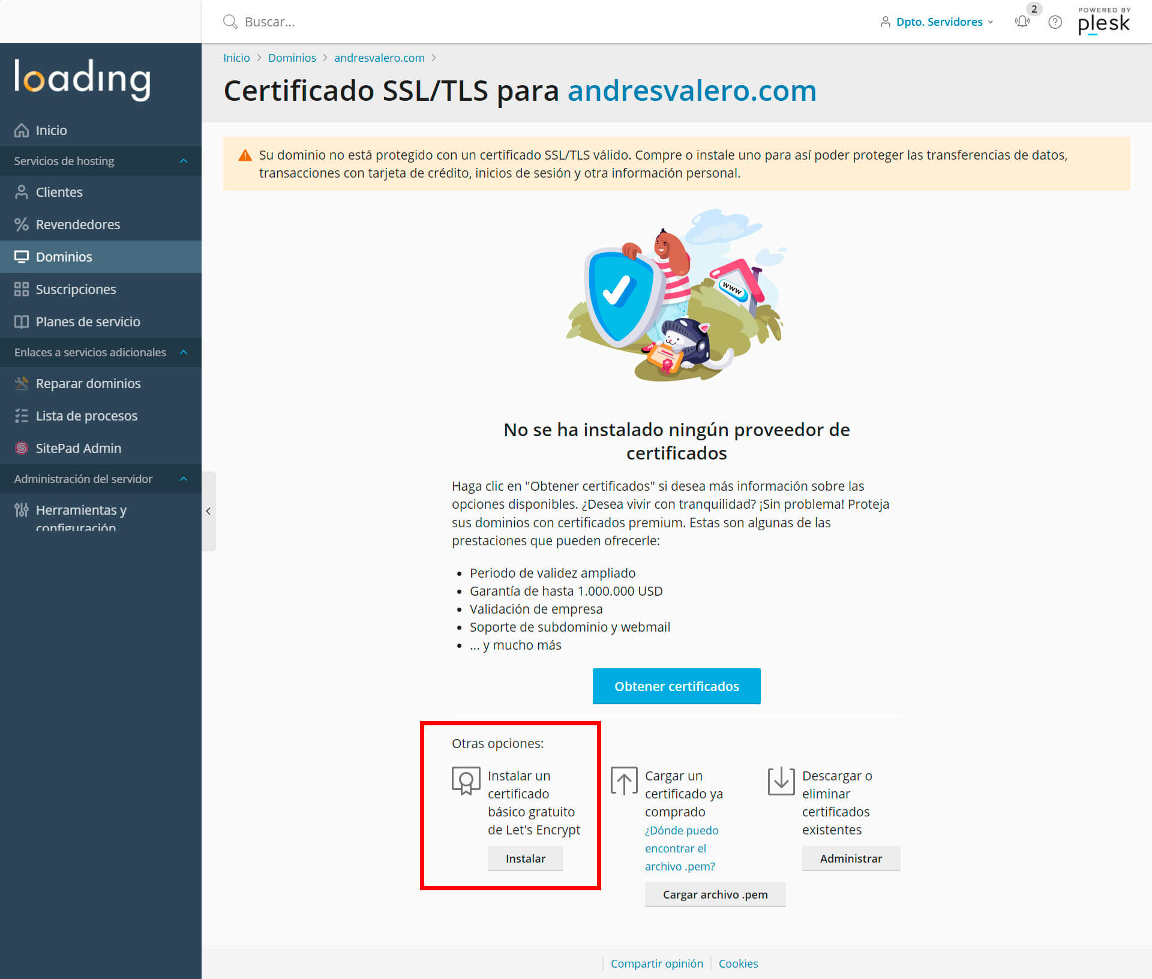Click the SSL shield illustration

tap(677, 295)
